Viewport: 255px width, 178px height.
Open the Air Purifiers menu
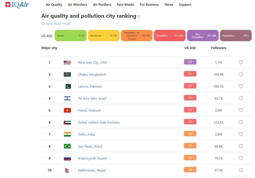(102, 5)
